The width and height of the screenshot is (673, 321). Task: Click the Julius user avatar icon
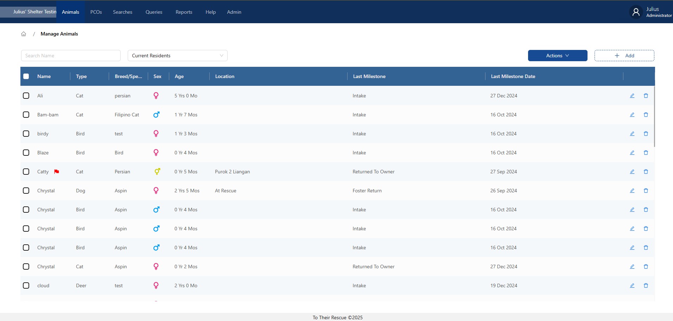(636, 12)
